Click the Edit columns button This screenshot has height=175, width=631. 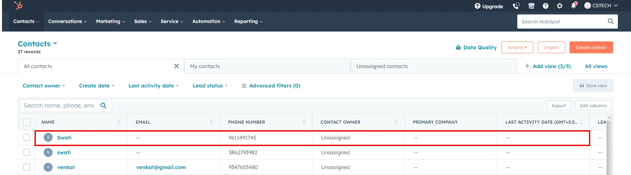593,106
